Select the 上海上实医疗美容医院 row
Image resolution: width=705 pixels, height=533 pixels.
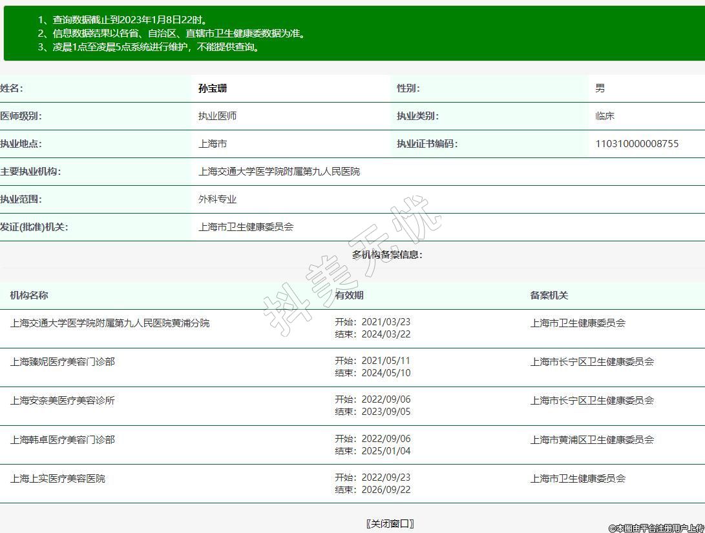tap(58, 478)
